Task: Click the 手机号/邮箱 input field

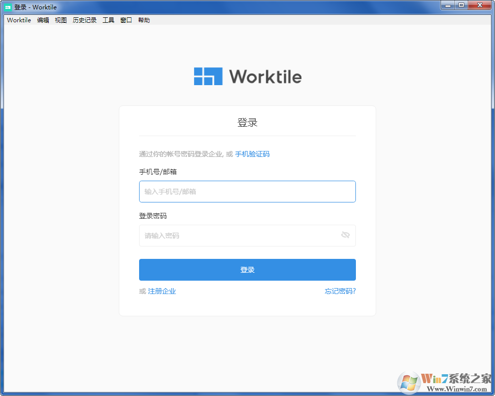Action: tap(247, 192)
